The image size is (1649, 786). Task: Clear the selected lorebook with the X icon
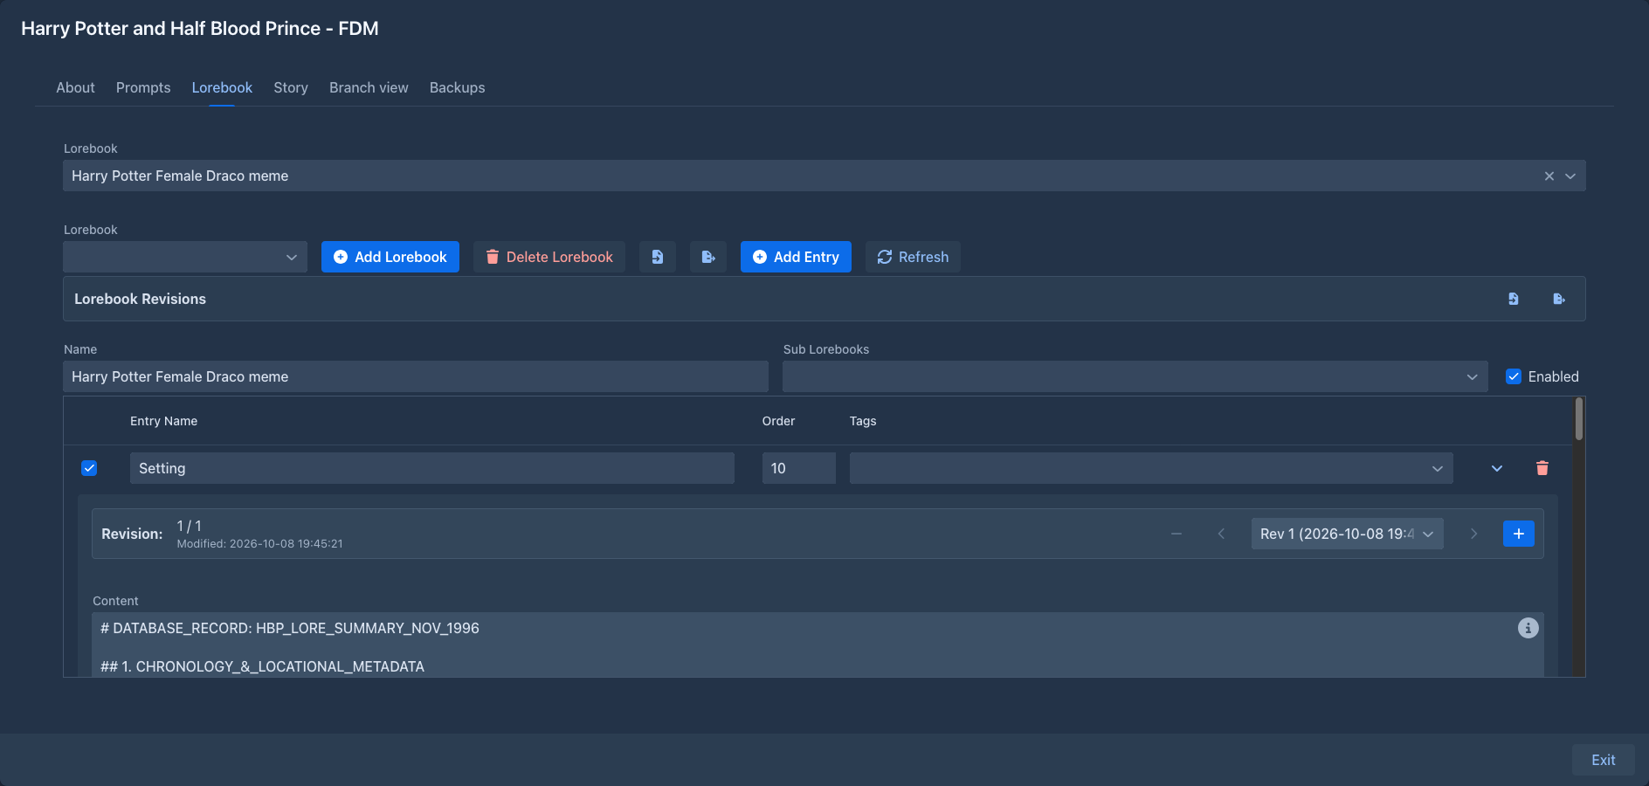click(x=1549, y=176)
